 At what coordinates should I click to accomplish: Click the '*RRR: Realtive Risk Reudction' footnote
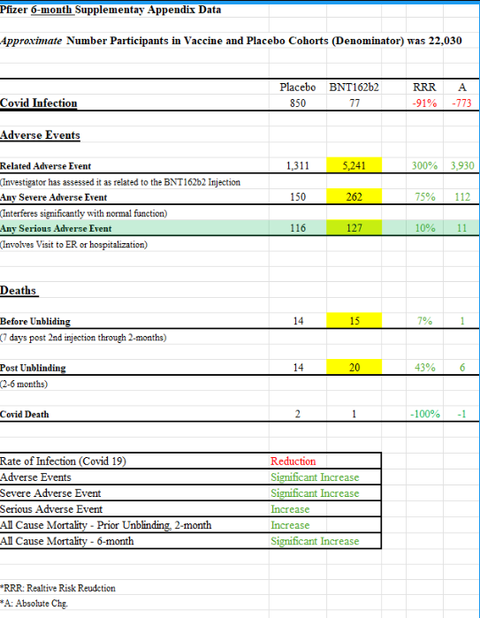point(58,588)
